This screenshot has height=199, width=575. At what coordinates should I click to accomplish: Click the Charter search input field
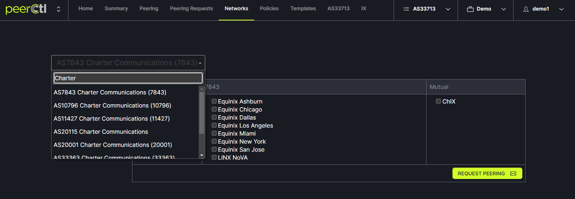coord(128,78)
